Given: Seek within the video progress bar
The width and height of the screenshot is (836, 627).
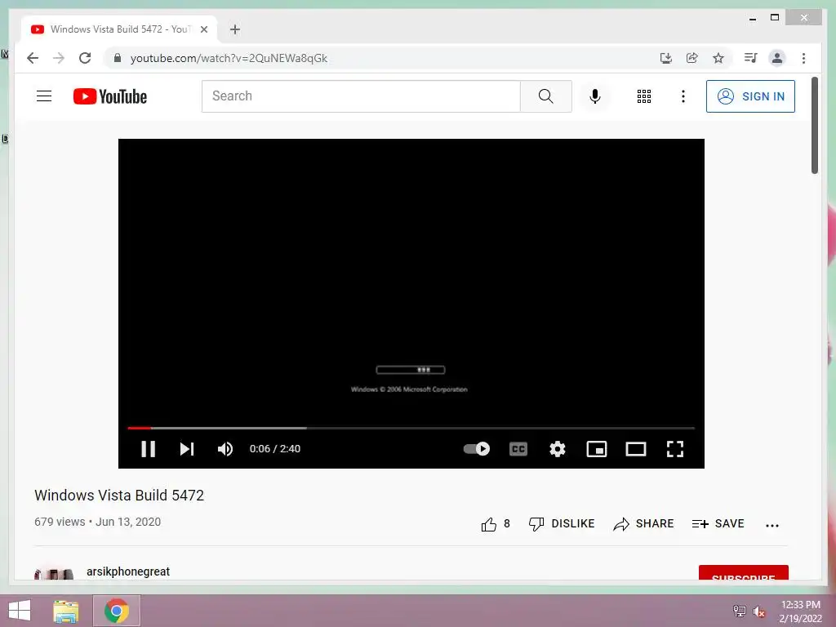Looking at the screenshot, I should pyautogui.click(x=411, y=428).
